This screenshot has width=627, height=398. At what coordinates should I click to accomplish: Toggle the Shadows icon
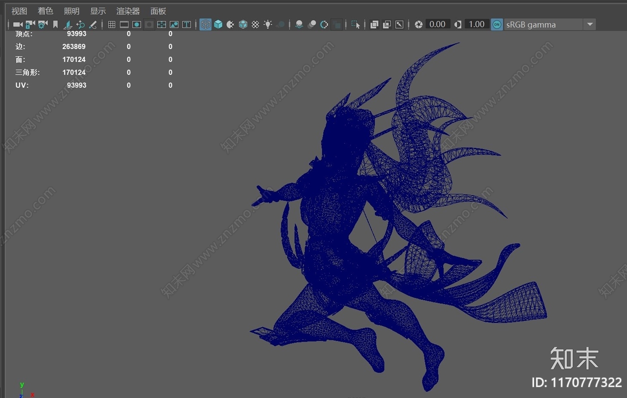(x=280, y=25)
